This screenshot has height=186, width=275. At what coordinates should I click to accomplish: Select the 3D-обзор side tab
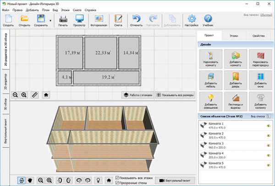click(x=6, y=104)
